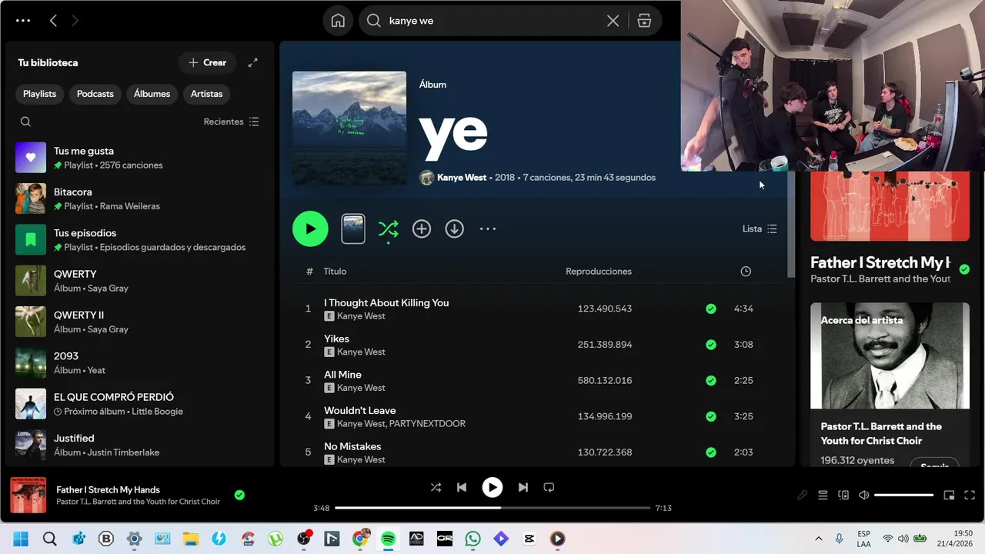985x554 pixels.
Task: Toggle saved checkmark for Yikes
Action: coord(711,345)
